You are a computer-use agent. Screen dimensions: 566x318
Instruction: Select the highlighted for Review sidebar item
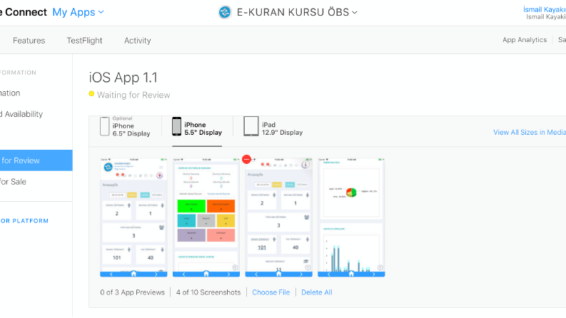36,160
